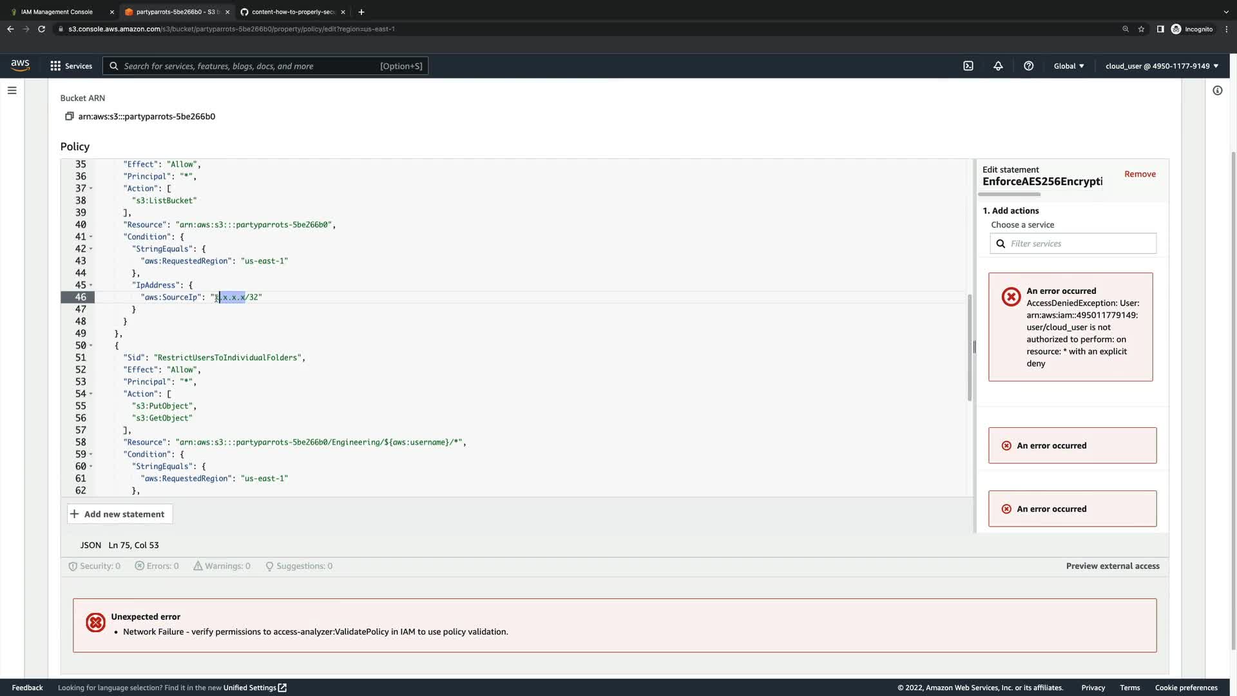Screen dimensions: 1237x696
Task: Collapse the Condition block on line 41
Action: pyautogui.click(x=91, y=237)
